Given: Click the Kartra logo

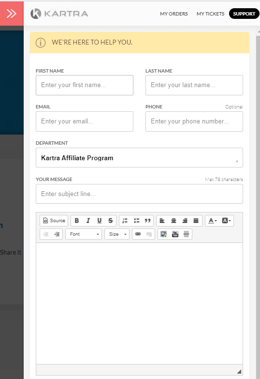Looking at the screenshot, I should pos(59,14).
